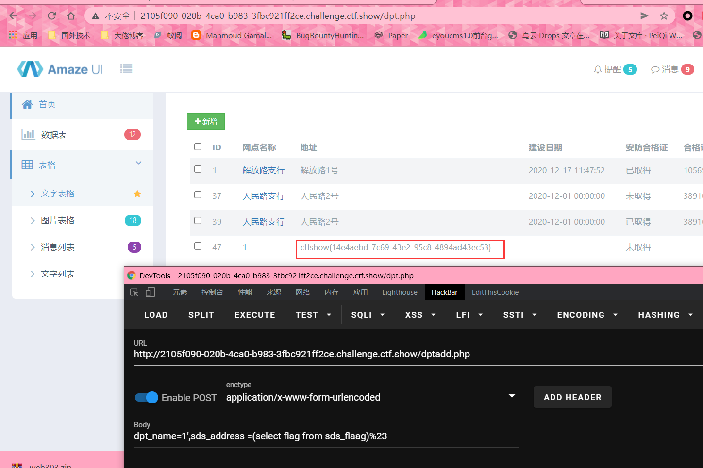Focus the HackBar Body field
Viewport: 703px width, 468px height.
coord(326,436)
